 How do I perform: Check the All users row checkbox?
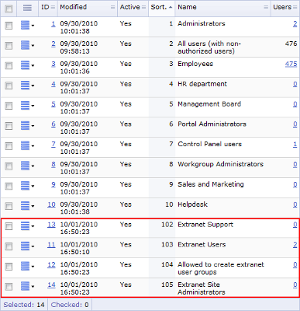click(9, 45)
